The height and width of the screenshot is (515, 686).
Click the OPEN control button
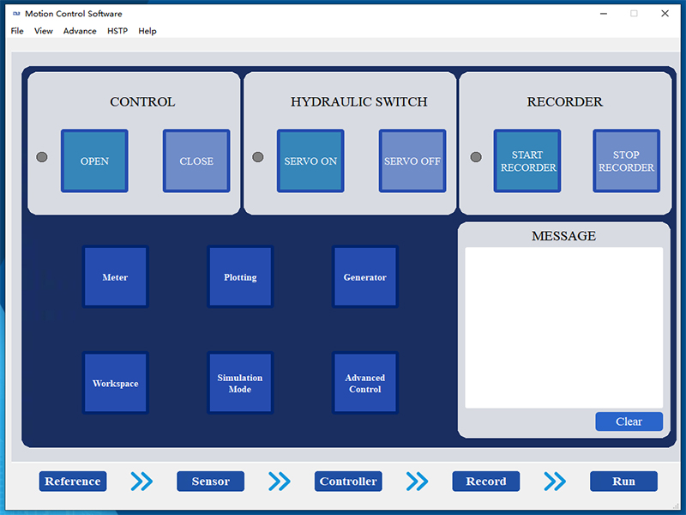(94, 161)
